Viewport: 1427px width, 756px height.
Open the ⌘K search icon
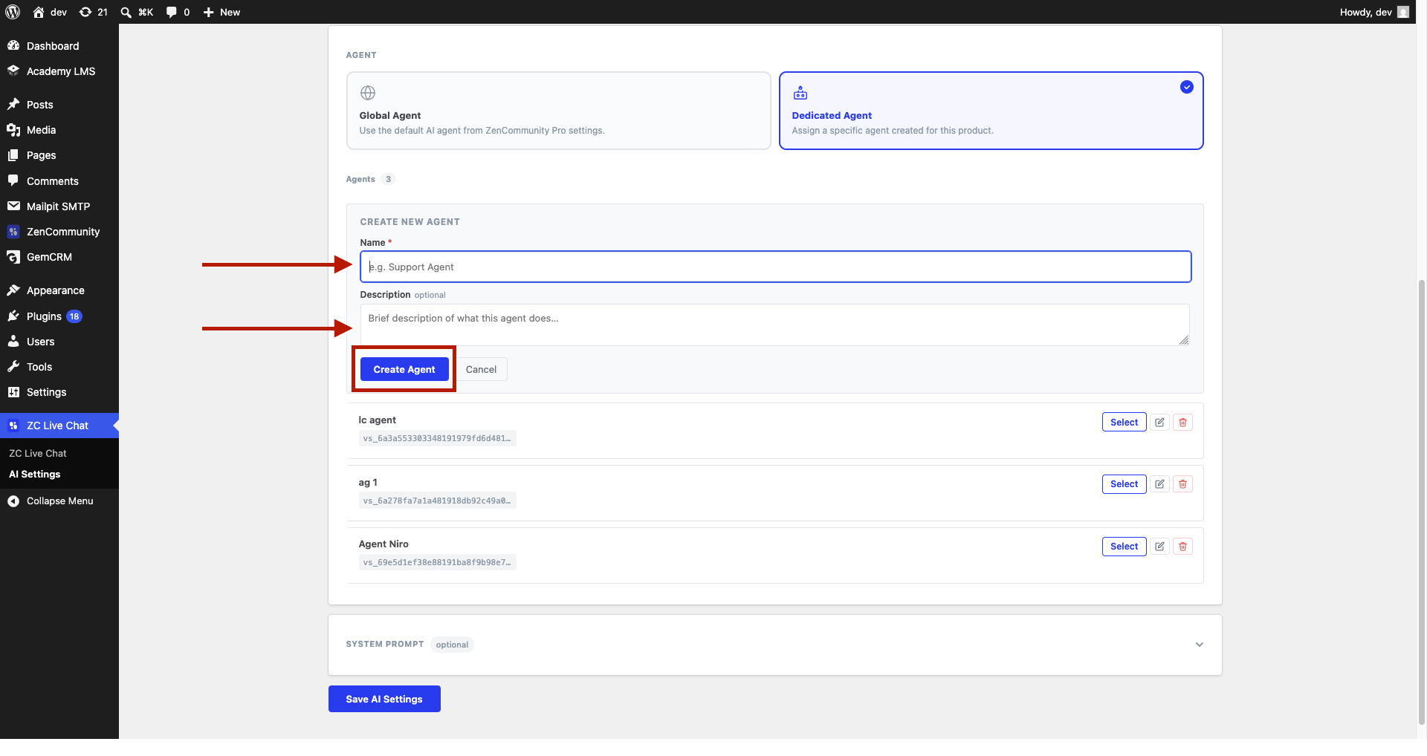click(x=137, y=12)
